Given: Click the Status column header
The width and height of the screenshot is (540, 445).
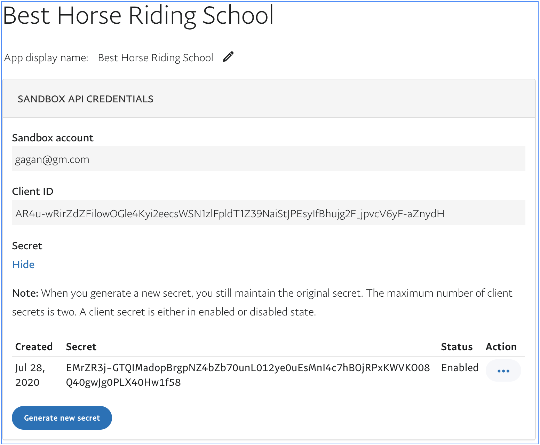Looking at the screenshot, I should 456,347.
